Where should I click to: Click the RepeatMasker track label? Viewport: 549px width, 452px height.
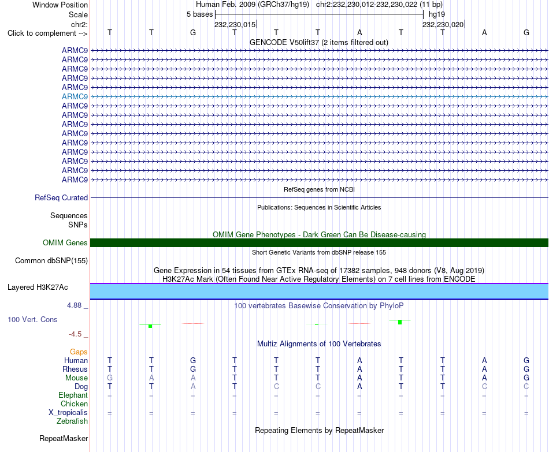click(x=64, y=438)
